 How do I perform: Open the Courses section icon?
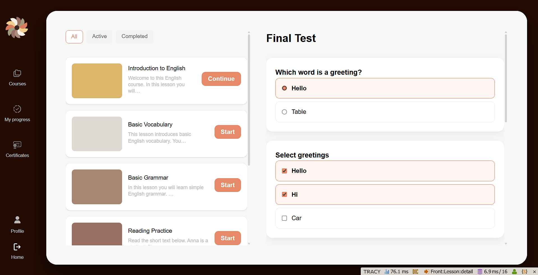coord(17,74)
